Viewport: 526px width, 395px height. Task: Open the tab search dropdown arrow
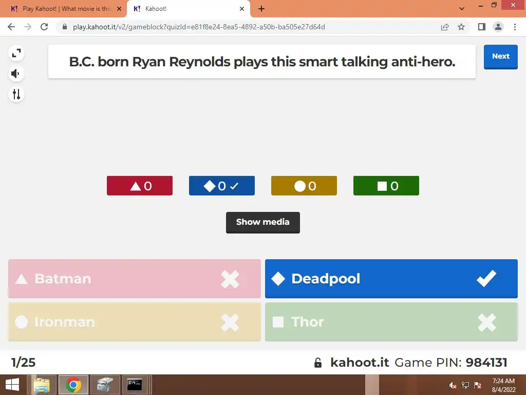[462, 9]
